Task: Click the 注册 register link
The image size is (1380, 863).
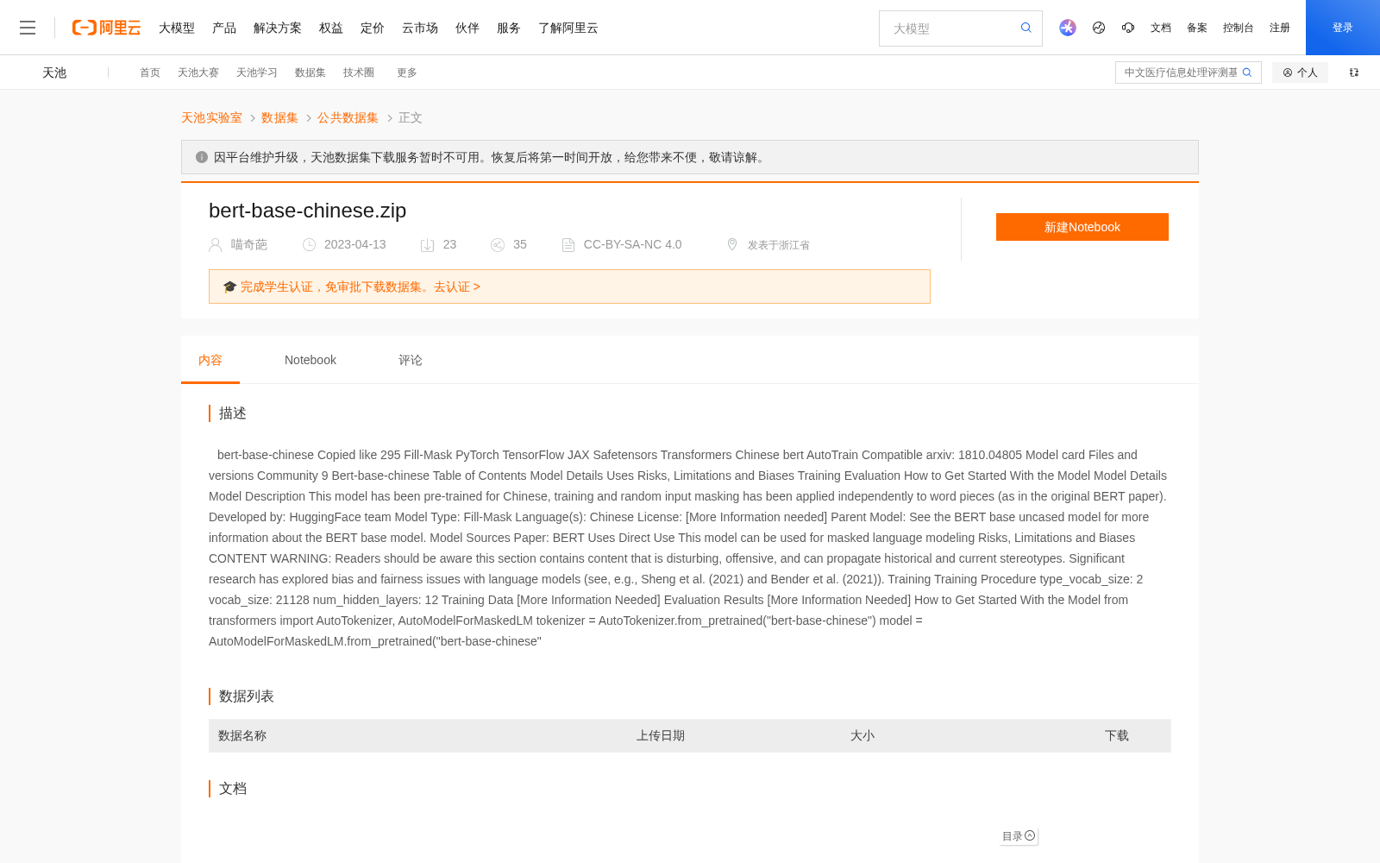Action: [x=1280, y=28]
